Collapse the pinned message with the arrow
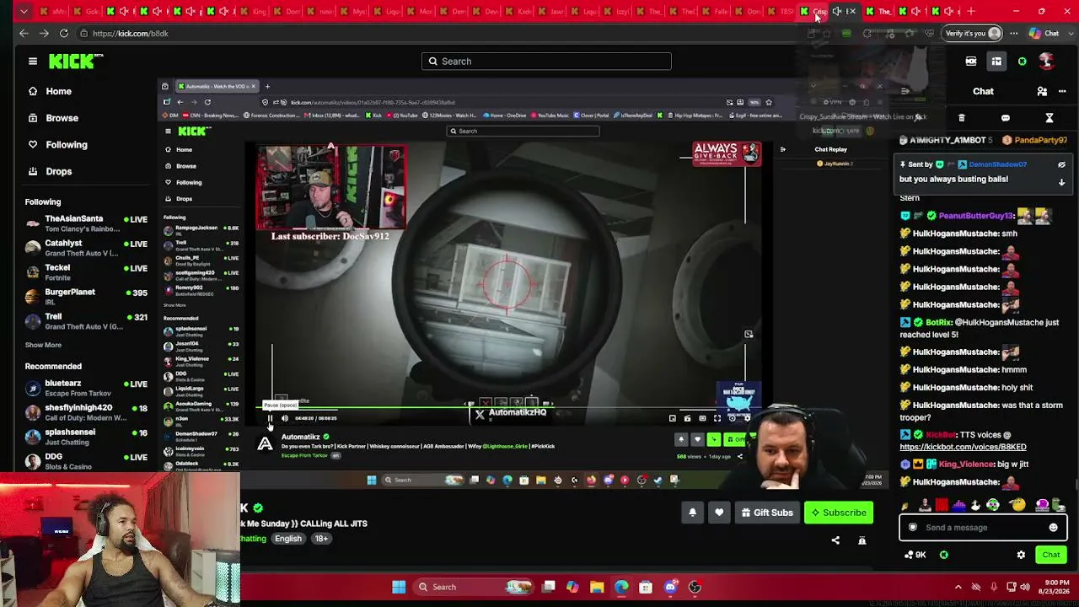The height and width of the screenshot is (607, 1079). tap(1061, 182)
